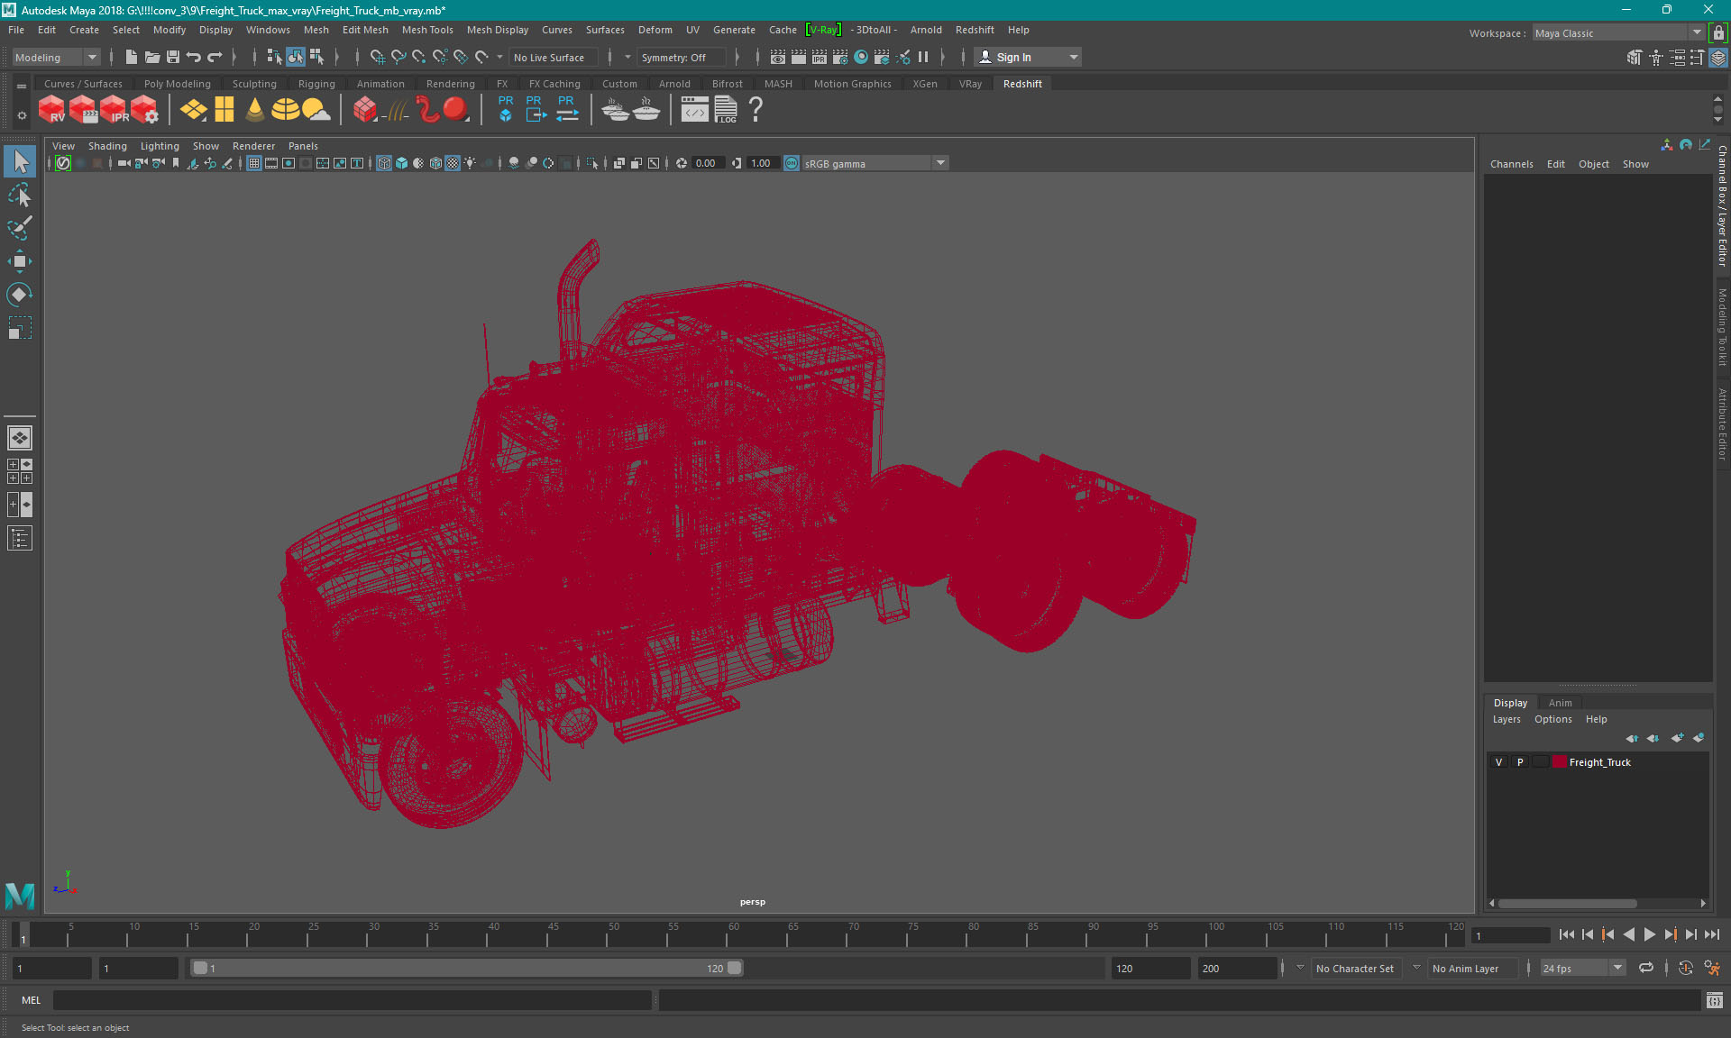This screenshot has width=1731, height=1038.
Task: Open Redshift help question mark icon
Action: click(x=756, y=110)
